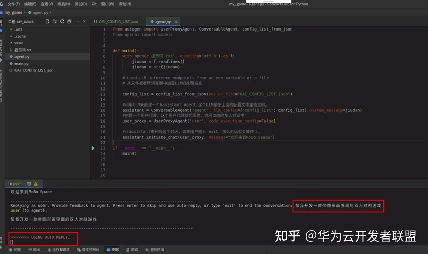This screenshot has height=254, width=428.
Task: Click the New File icon in explorer header
Action: pos(48,22)
